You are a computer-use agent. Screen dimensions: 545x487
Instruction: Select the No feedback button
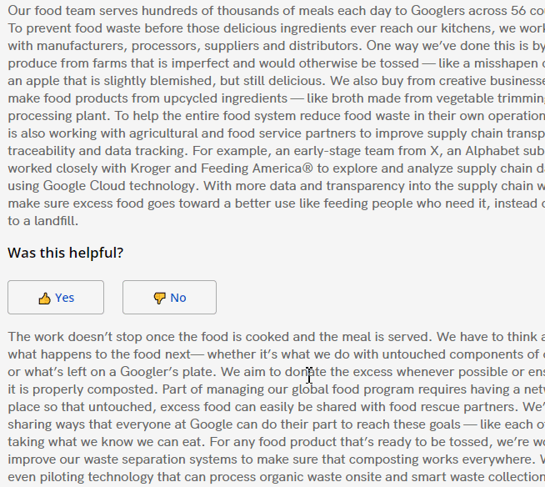[x=169, y=298]
